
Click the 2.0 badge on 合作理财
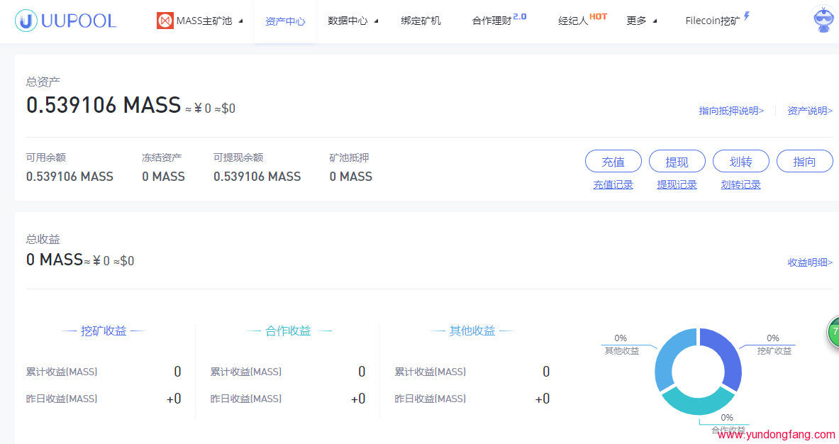[518, 15]
